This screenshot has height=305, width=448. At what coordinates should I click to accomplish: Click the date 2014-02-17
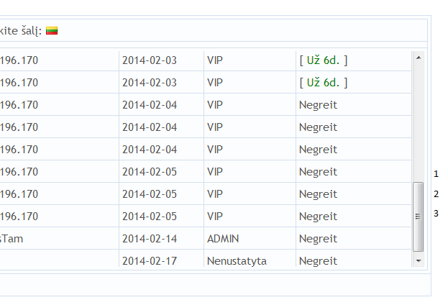pos(150,261)
